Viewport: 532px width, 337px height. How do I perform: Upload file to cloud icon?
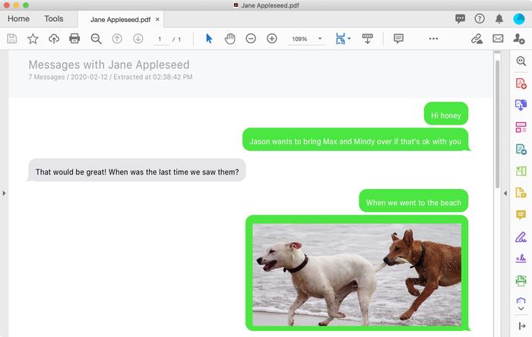pos(54,39)
